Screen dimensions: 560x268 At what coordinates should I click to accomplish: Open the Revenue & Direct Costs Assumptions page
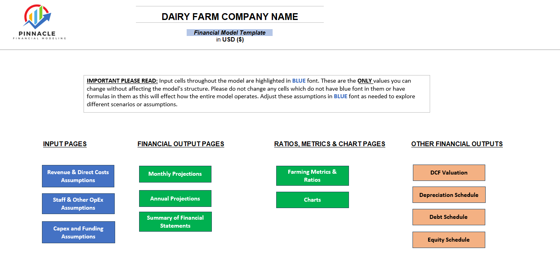point(78,176)
